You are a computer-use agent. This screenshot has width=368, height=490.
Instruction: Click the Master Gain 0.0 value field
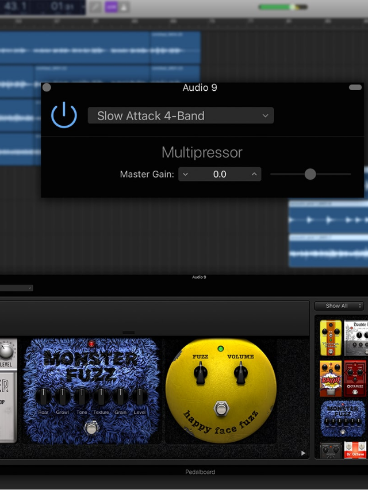pyautogui.click(x=220, y=175)
